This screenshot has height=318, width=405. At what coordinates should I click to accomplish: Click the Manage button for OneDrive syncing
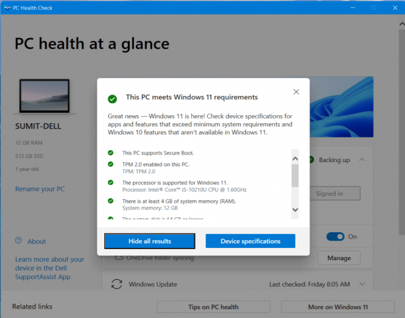click(339, 258)
